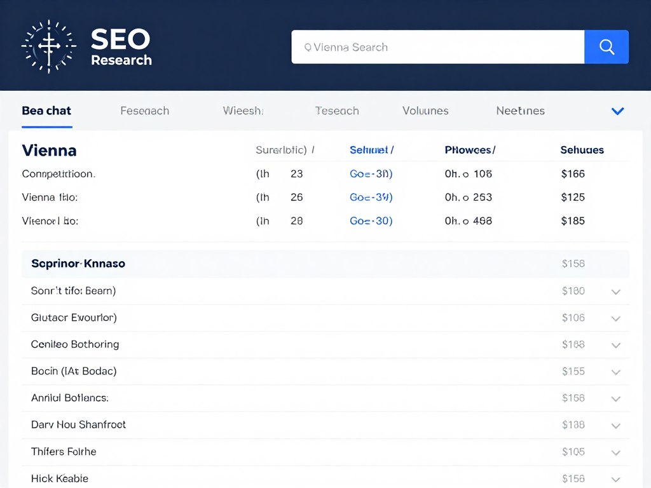Select the Darv Nou Shanfroet row text
The width and height of the screenshot is (651, 488).
coord(78,424)
